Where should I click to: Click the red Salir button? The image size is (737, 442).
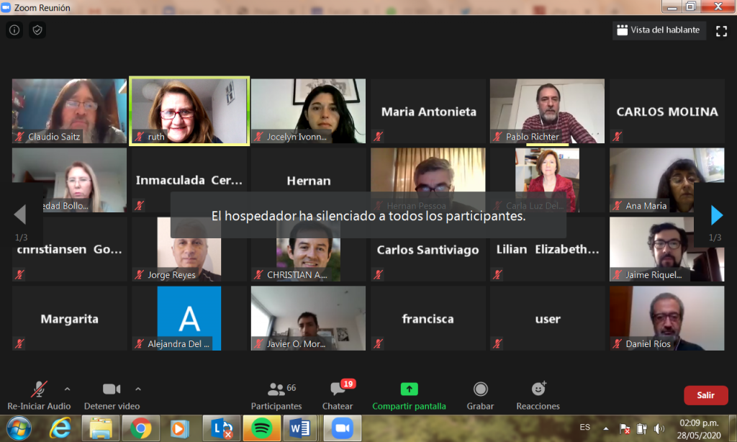pos(705,395)
